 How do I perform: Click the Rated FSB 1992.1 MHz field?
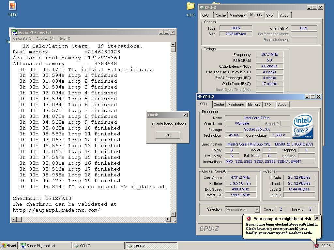click(x=240, y=195)
